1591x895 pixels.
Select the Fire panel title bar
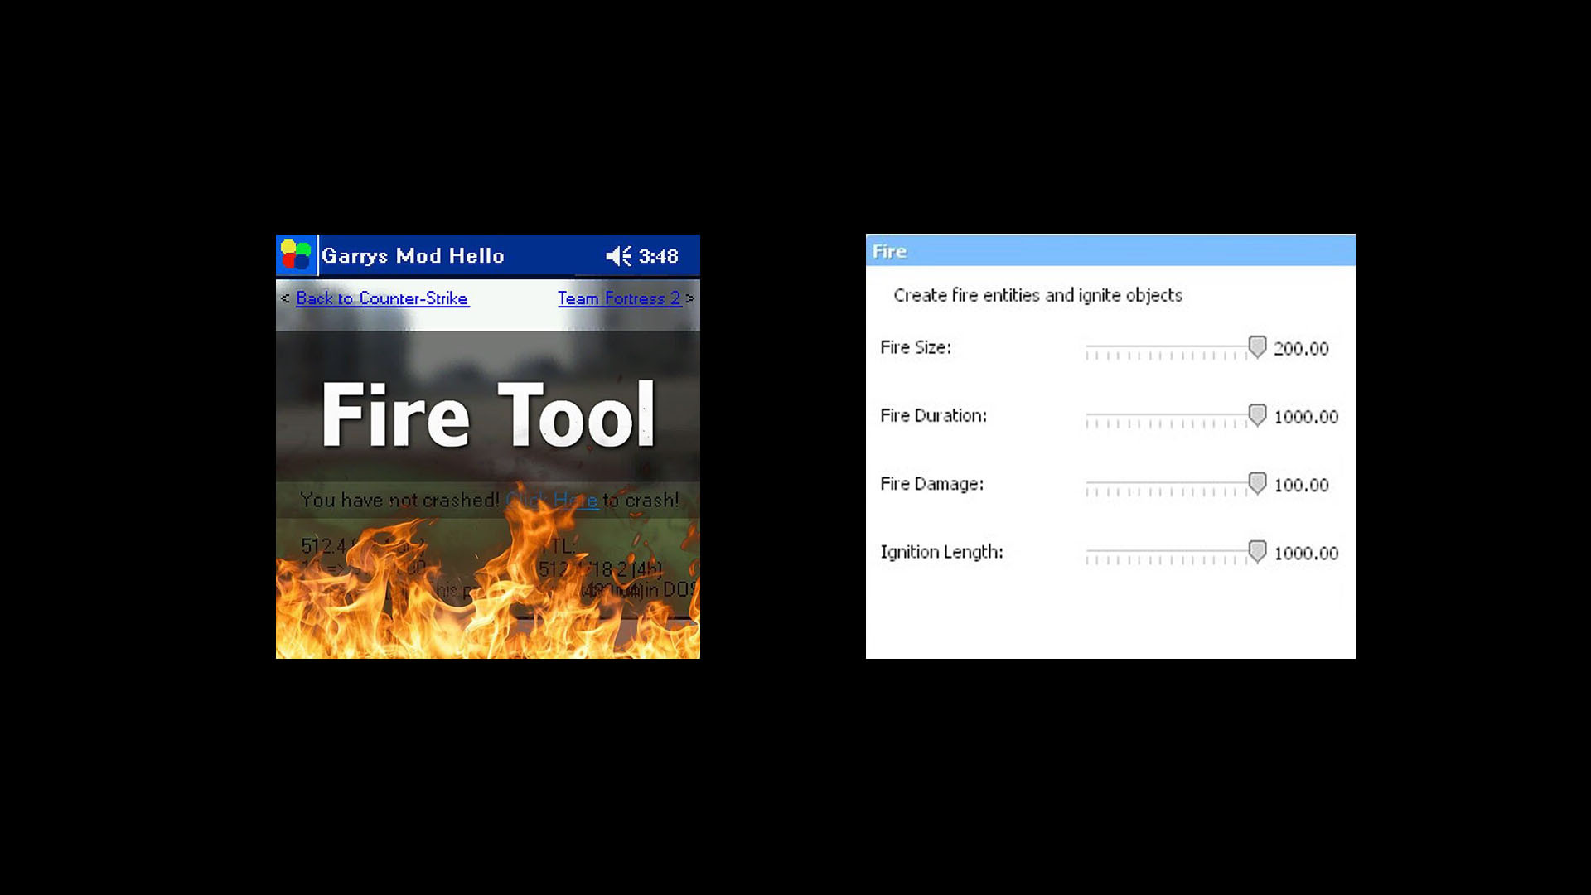[1110, 250]
